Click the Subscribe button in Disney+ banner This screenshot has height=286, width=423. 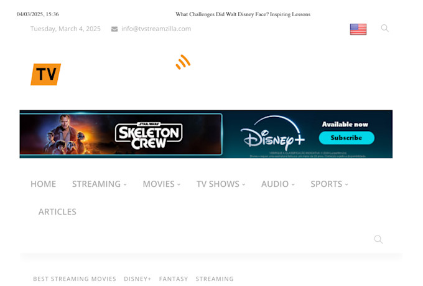346,138
